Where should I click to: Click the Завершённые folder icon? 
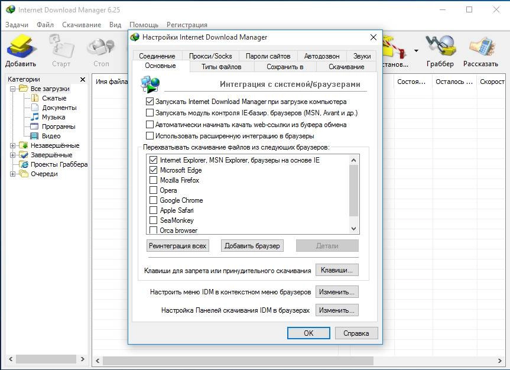click(x=23, y=155)
